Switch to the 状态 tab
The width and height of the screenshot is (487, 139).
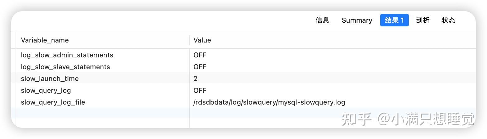(x=448, y=20)
